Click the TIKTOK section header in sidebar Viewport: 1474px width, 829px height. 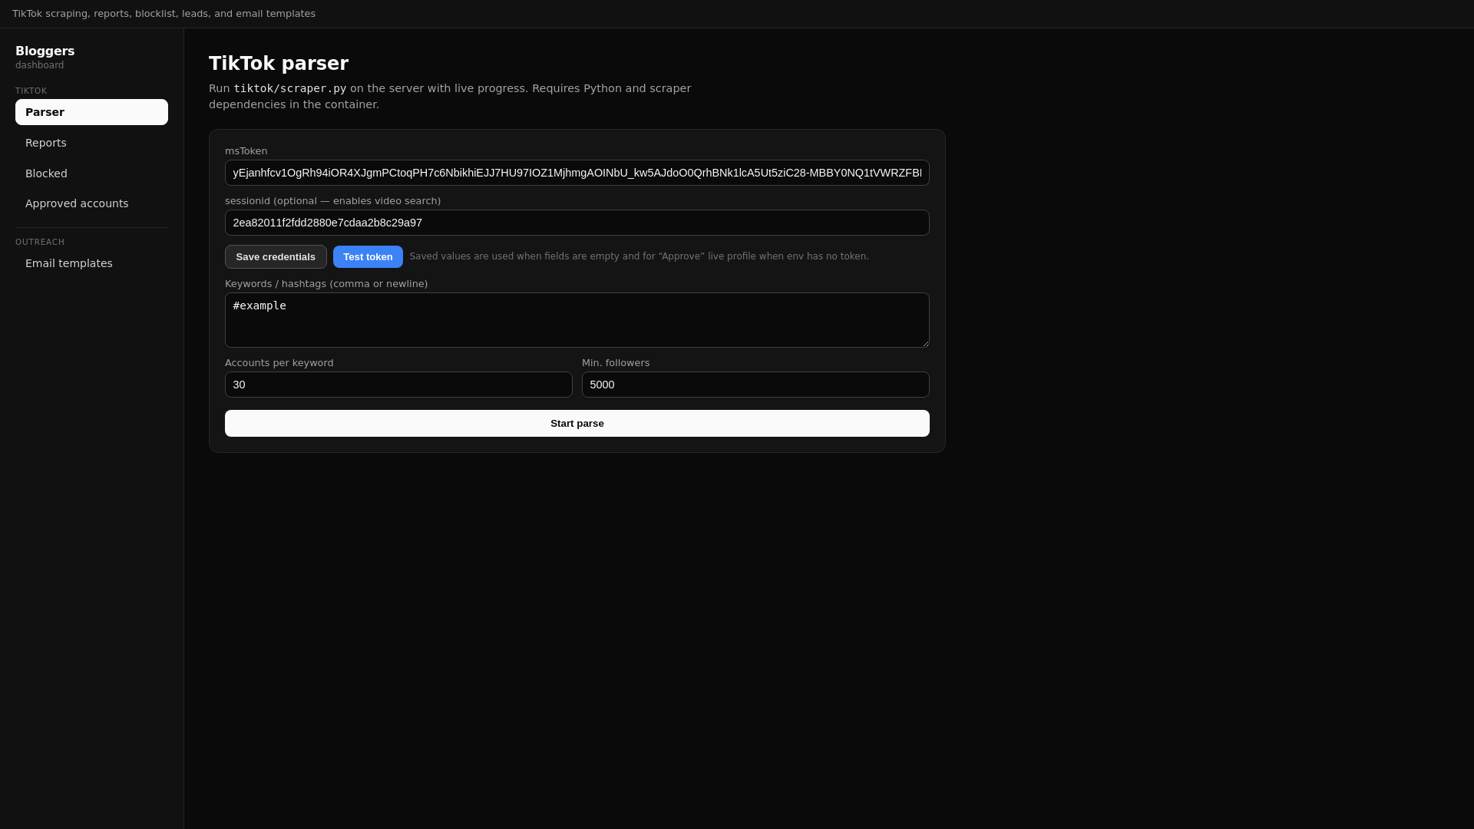click(x=31, y=91)
